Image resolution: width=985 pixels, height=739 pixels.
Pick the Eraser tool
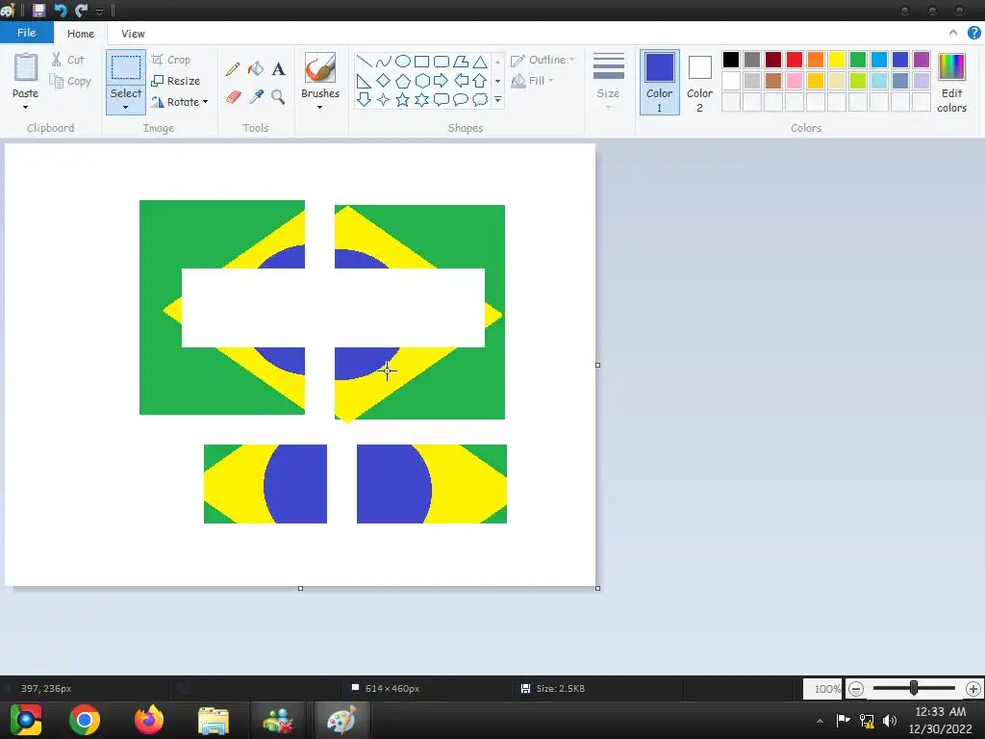coord(233,97)
